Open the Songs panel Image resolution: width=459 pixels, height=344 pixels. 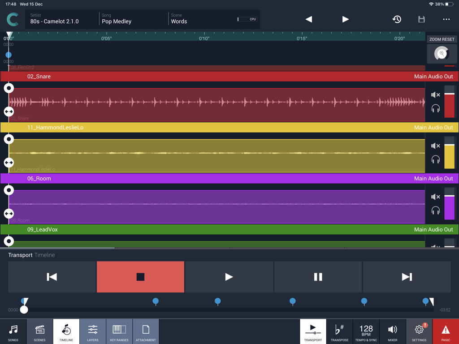coord(13,331)
